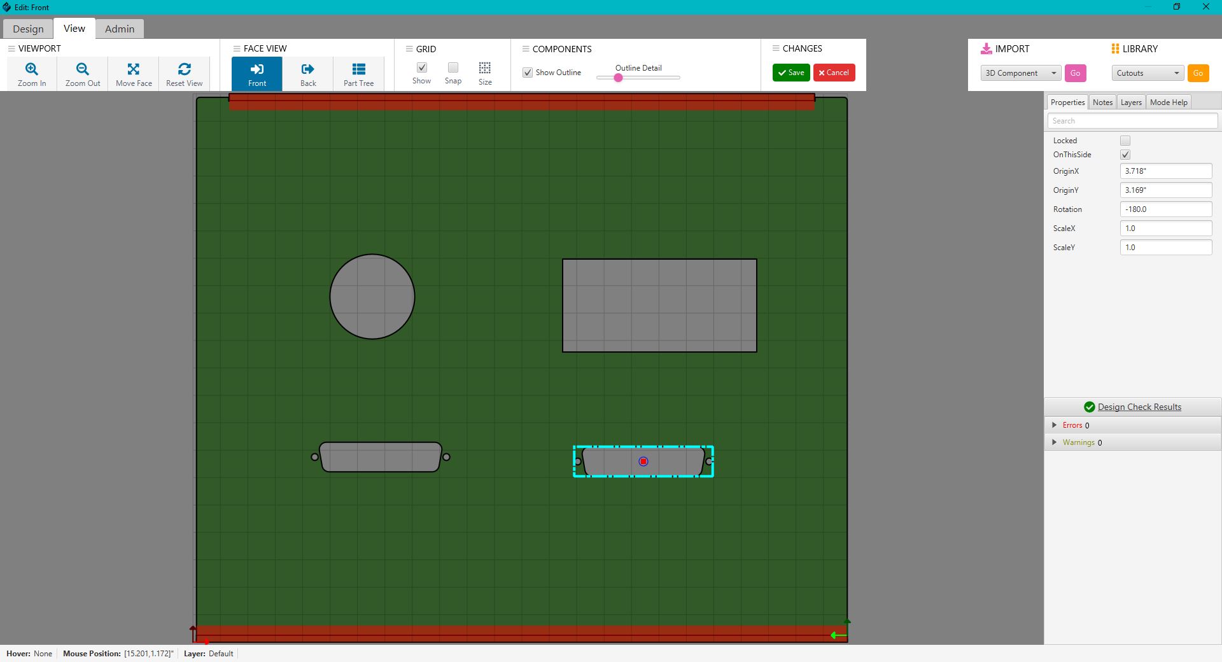The image size is (1222, 662).
Task: Click the Rotation value field
Action: (x=1166, y=209)
